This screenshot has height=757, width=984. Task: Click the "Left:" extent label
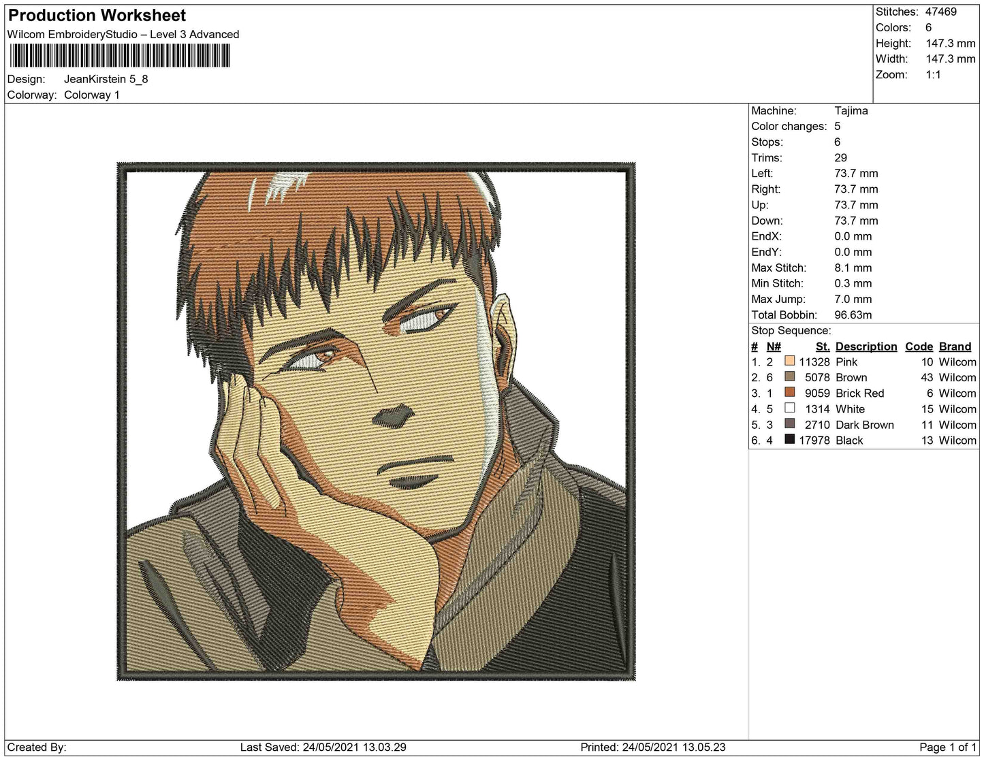[x=763, y=174]
